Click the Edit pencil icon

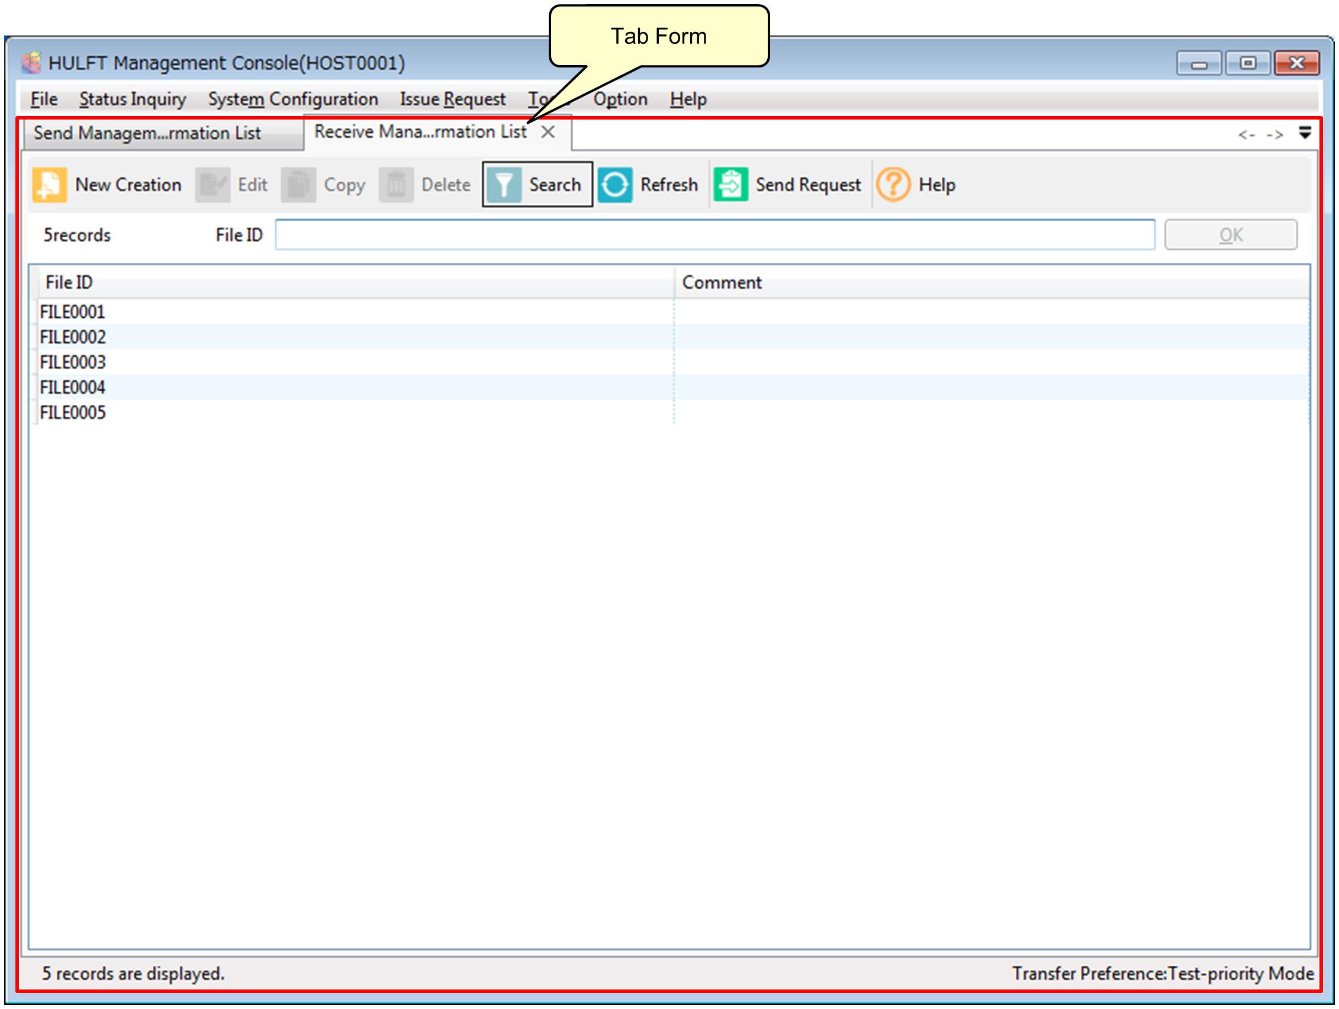(x=213, y=185)
